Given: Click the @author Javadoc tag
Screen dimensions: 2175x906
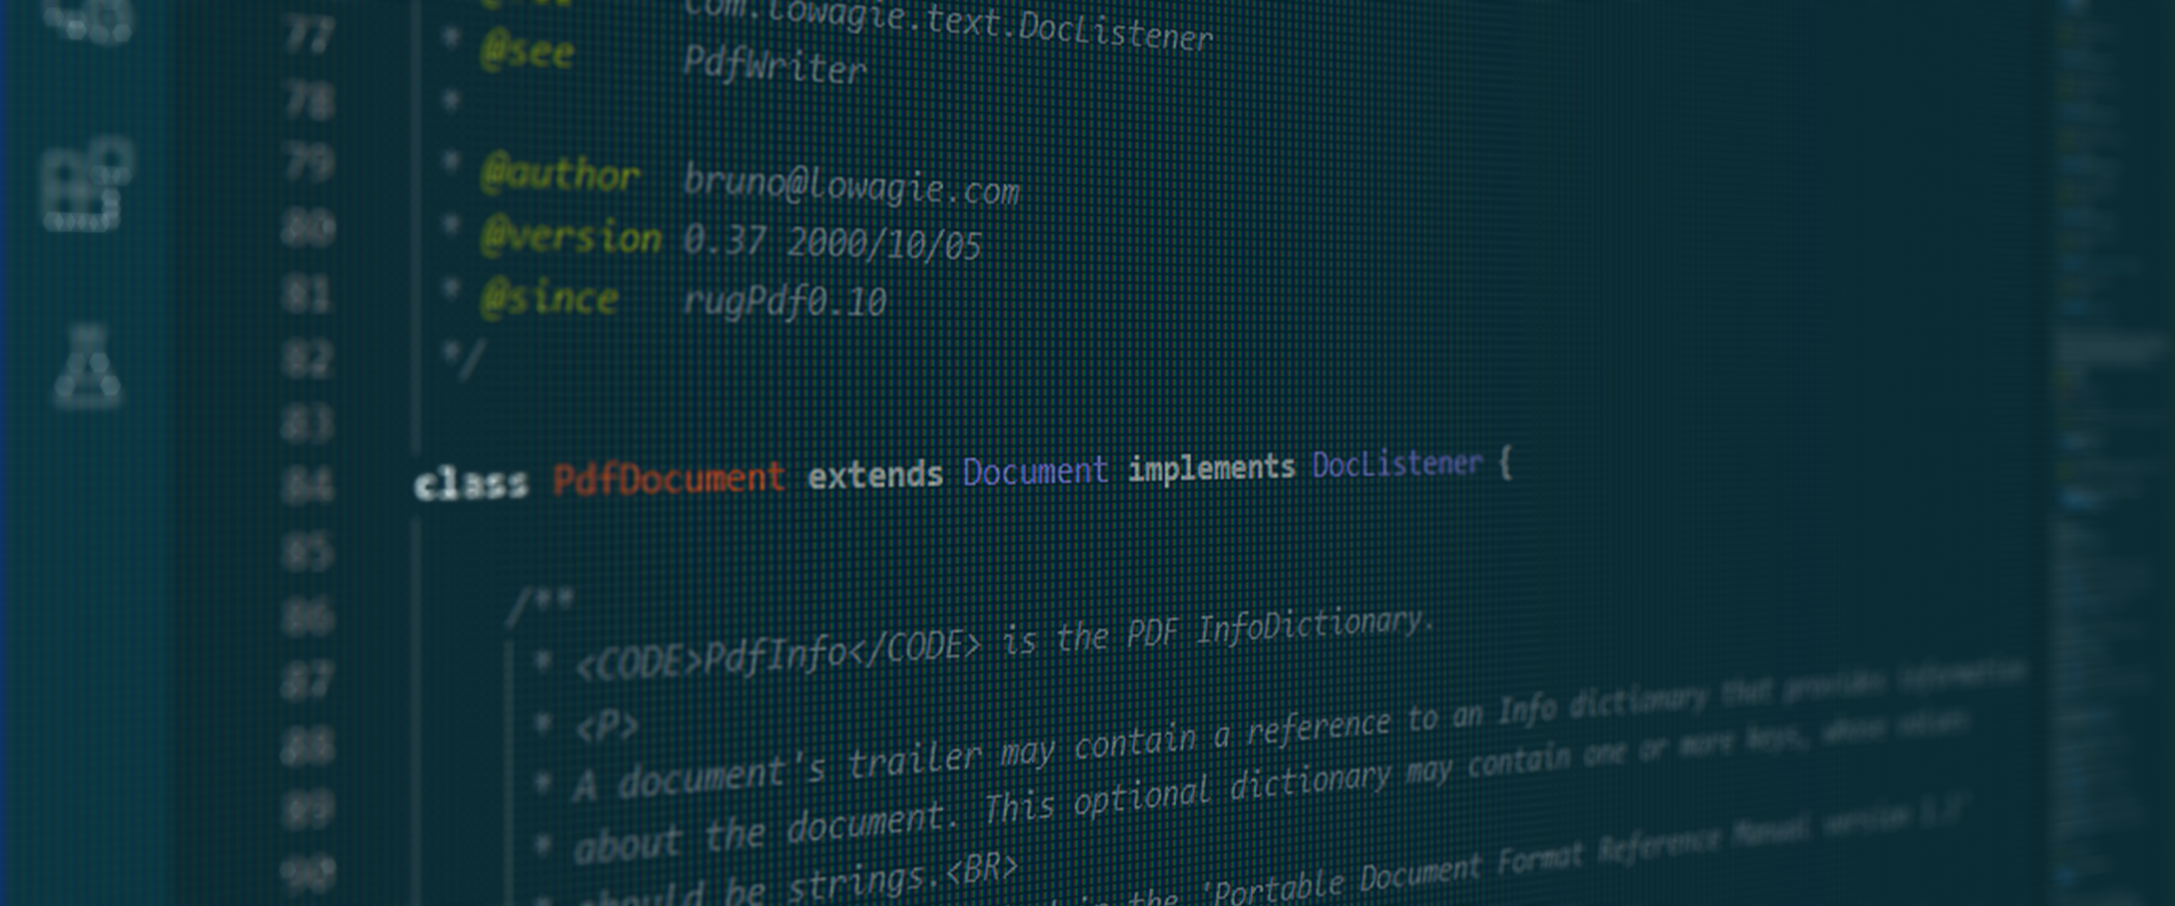Looking at the screenshot, I should coord(560,174).
